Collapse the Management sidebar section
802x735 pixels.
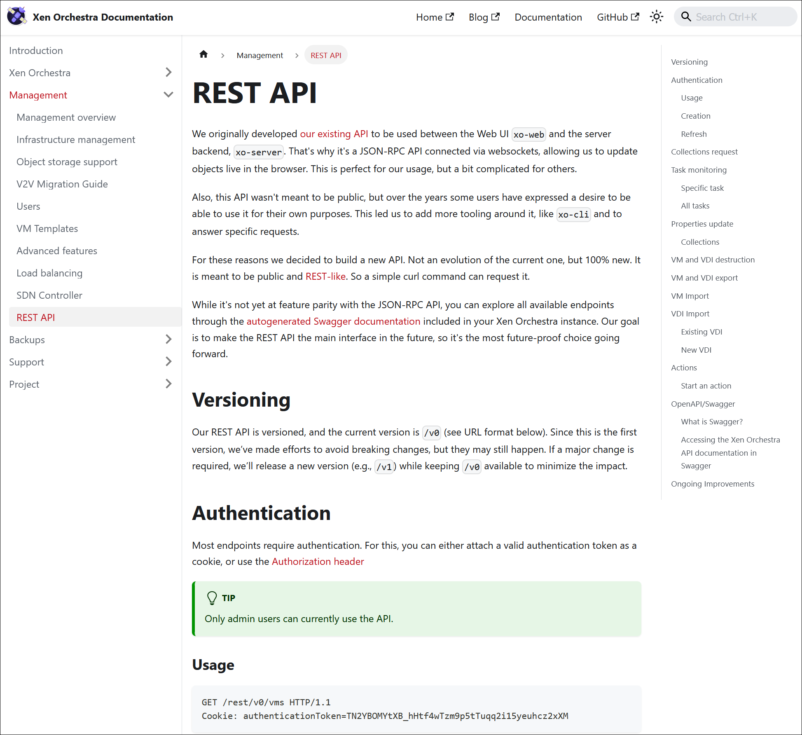tap(168, 95)
